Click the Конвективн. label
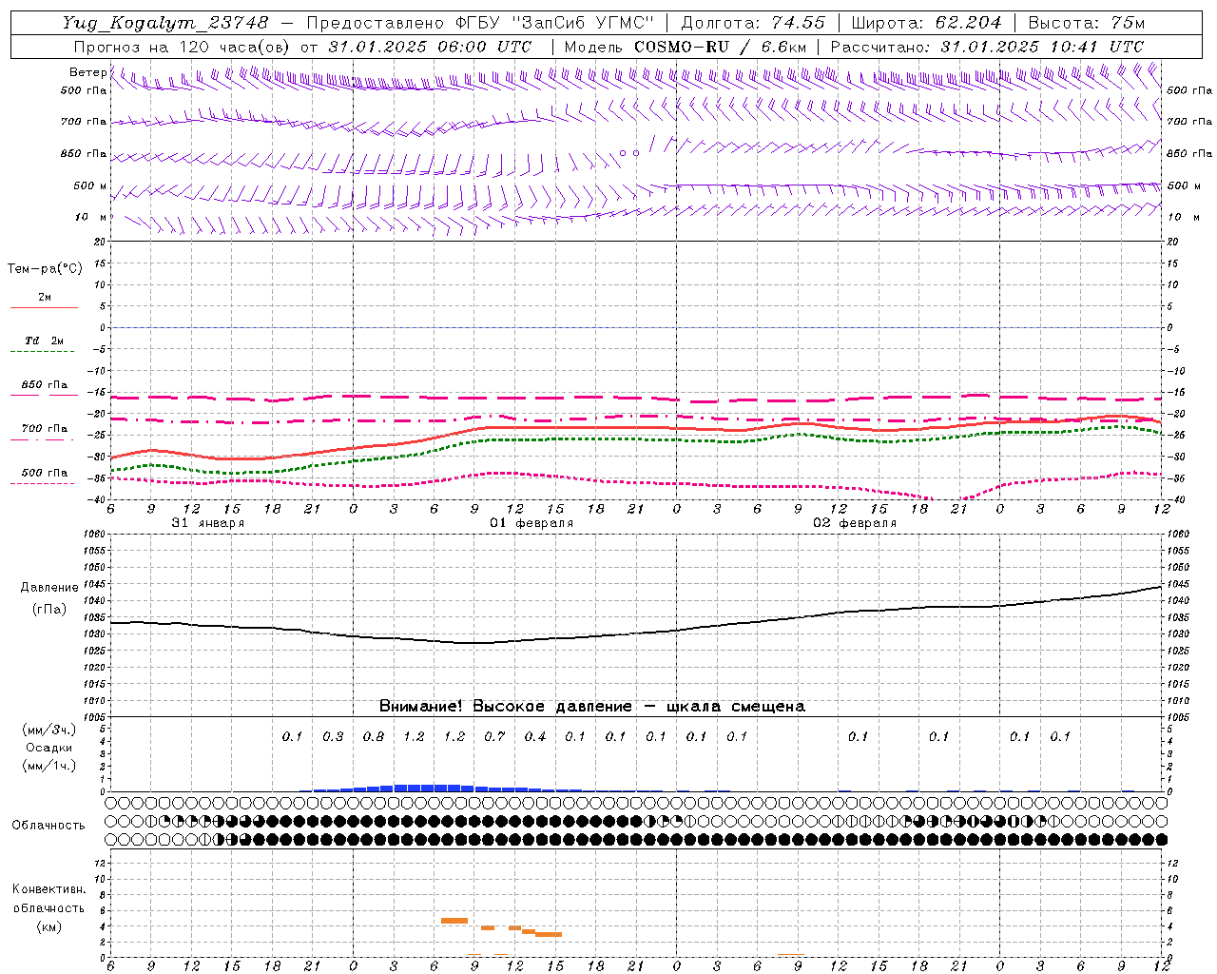 (x=49, y=889)
